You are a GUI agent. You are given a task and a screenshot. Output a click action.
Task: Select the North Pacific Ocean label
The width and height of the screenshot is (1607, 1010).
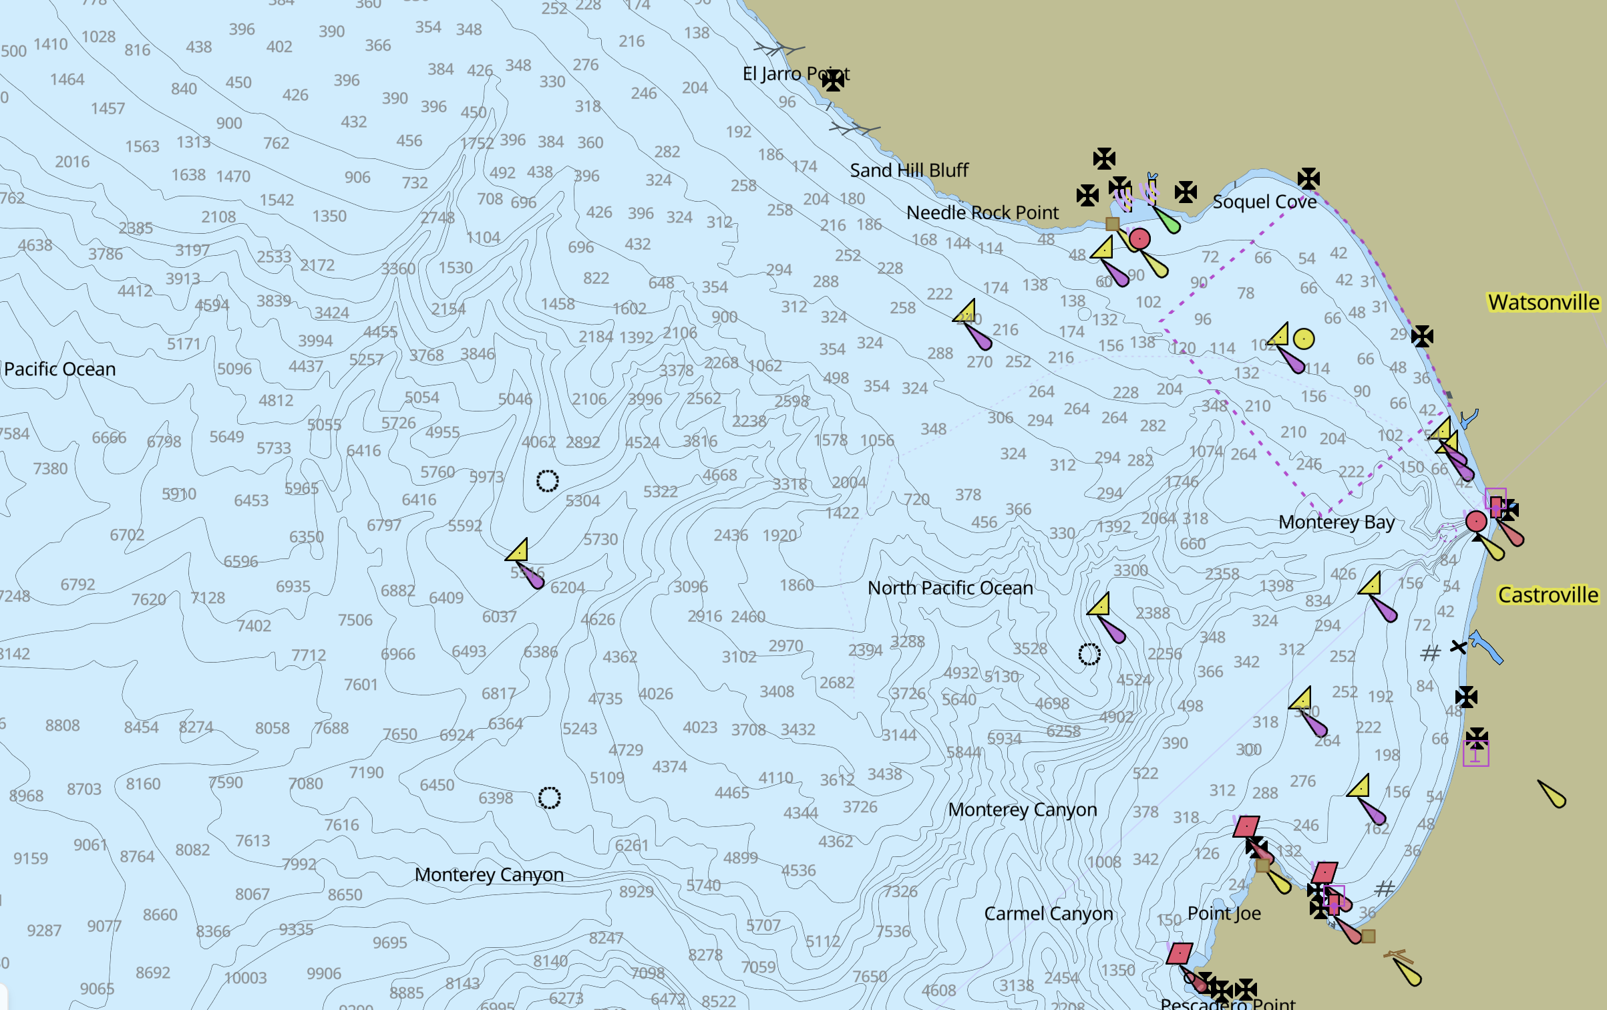[x=950, y=588]
